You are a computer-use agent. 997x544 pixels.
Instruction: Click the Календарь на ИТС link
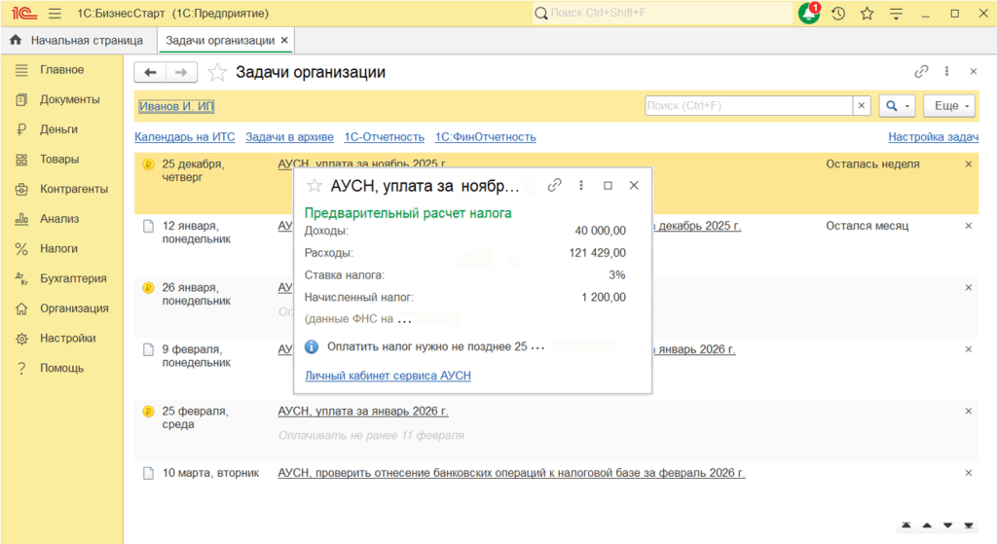185,137
